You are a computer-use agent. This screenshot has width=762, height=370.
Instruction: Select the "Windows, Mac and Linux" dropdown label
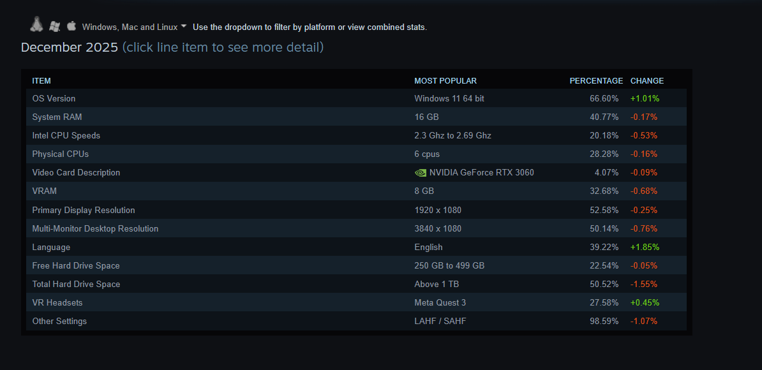[x=130, y=27]
